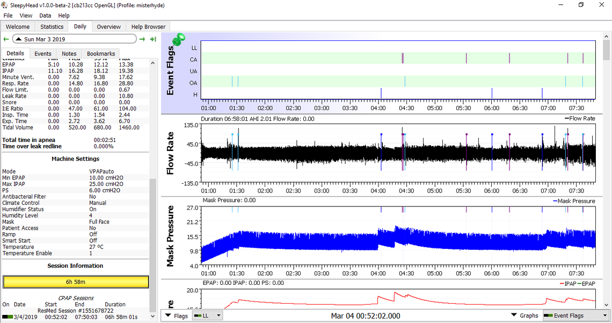
Task: Click the Tidal Volume row
Action: point(75,127)
